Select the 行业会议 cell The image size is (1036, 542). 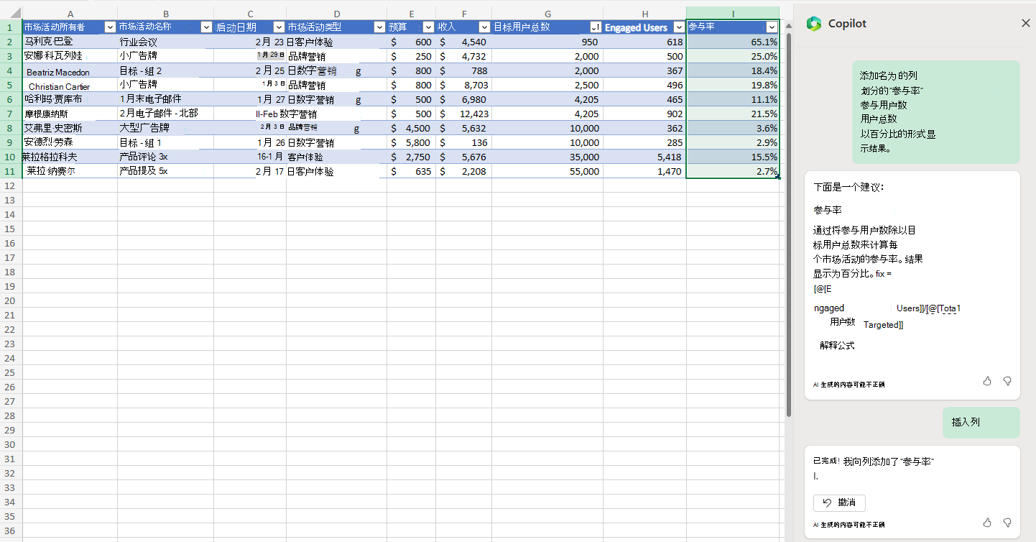click(165, 42)
